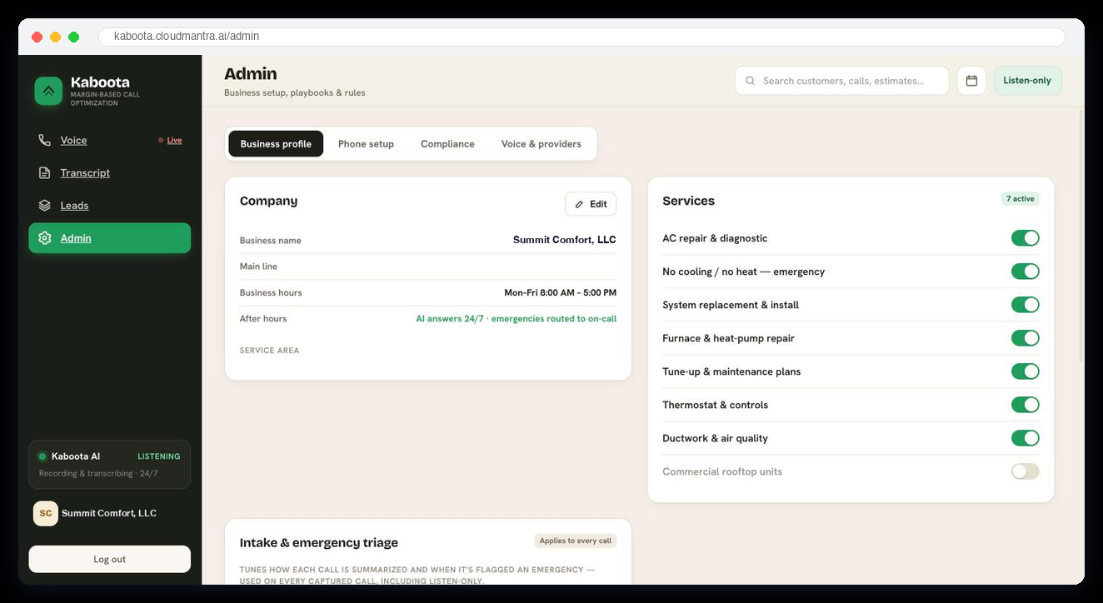The width and height of the screenshot is (1103, 603).
Task: Click the search customers input field
Action: 841,81
